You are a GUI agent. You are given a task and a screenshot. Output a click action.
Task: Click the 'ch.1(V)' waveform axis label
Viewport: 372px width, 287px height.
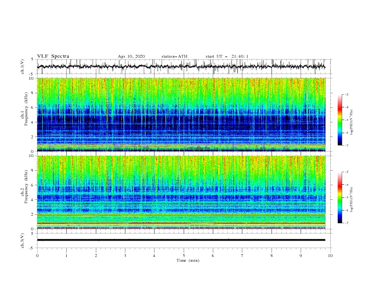23,67
